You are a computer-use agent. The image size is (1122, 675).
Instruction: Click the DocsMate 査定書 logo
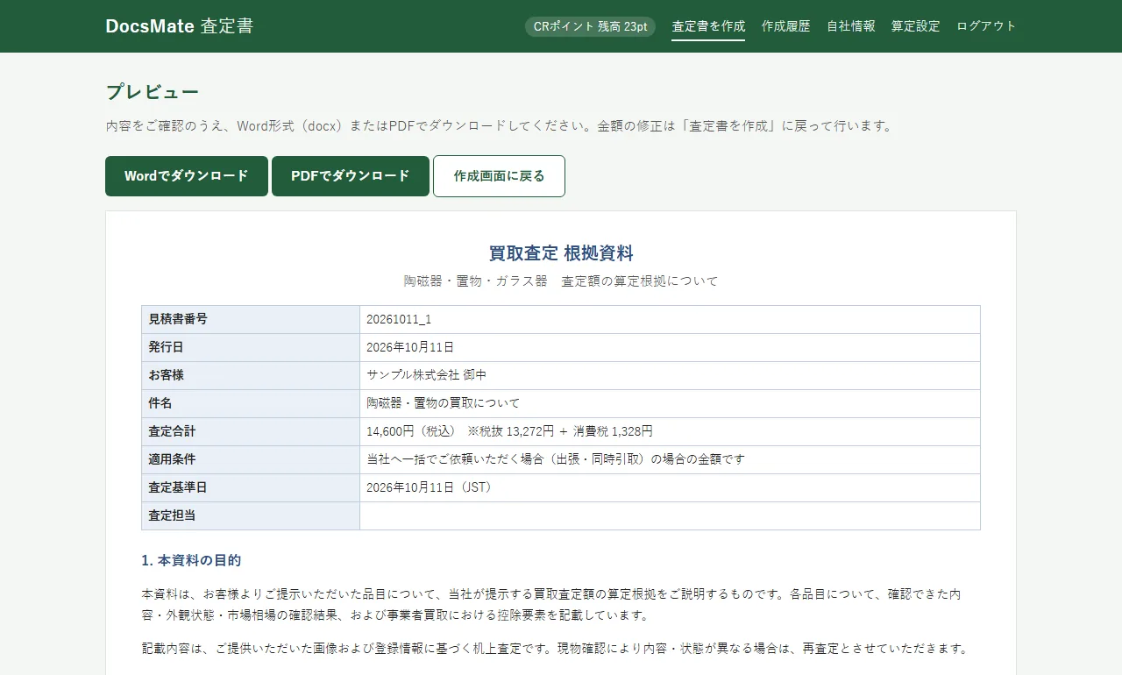(x=180, y=26)
